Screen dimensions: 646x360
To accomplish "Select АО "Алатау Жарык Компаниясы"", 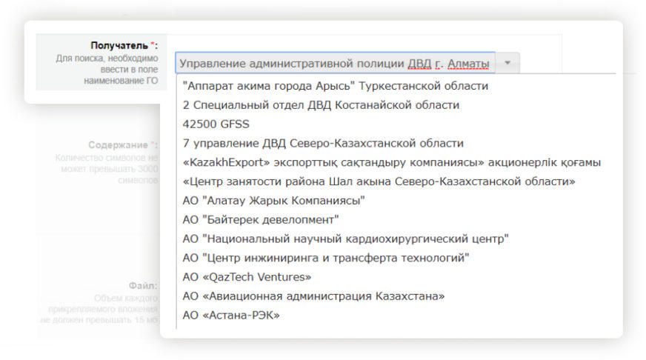I will [273, 201].
